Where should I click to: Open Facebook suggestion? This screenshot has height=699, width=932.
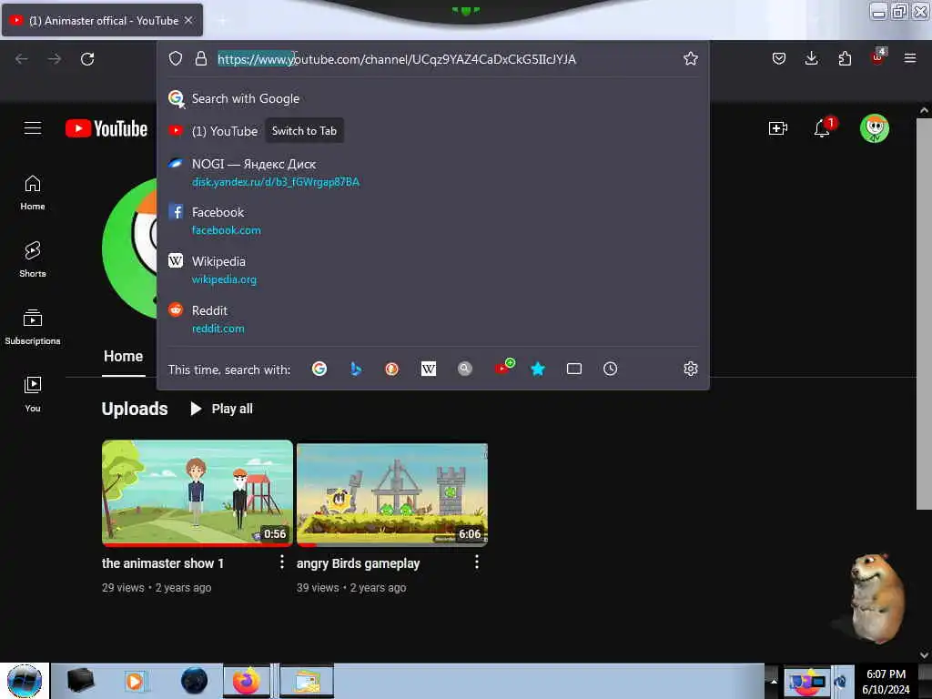tap(432, 220)
